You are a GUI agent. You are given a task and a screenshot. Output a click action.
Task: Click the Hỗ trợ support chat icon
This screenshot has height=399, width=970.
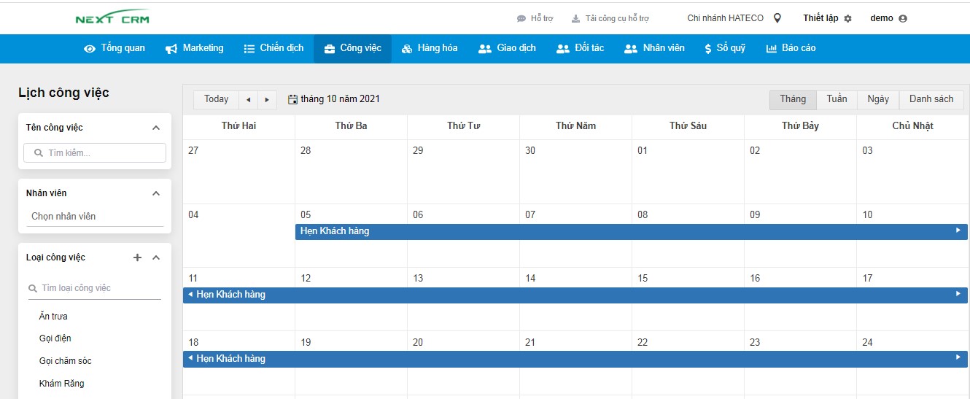(521, 19)
